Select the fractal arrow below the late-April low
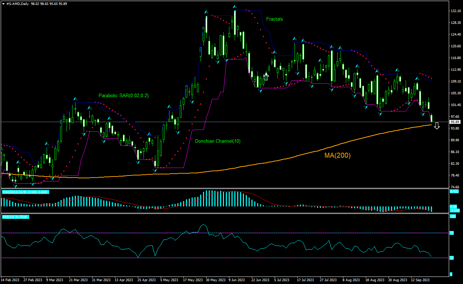 pos(155,170)
